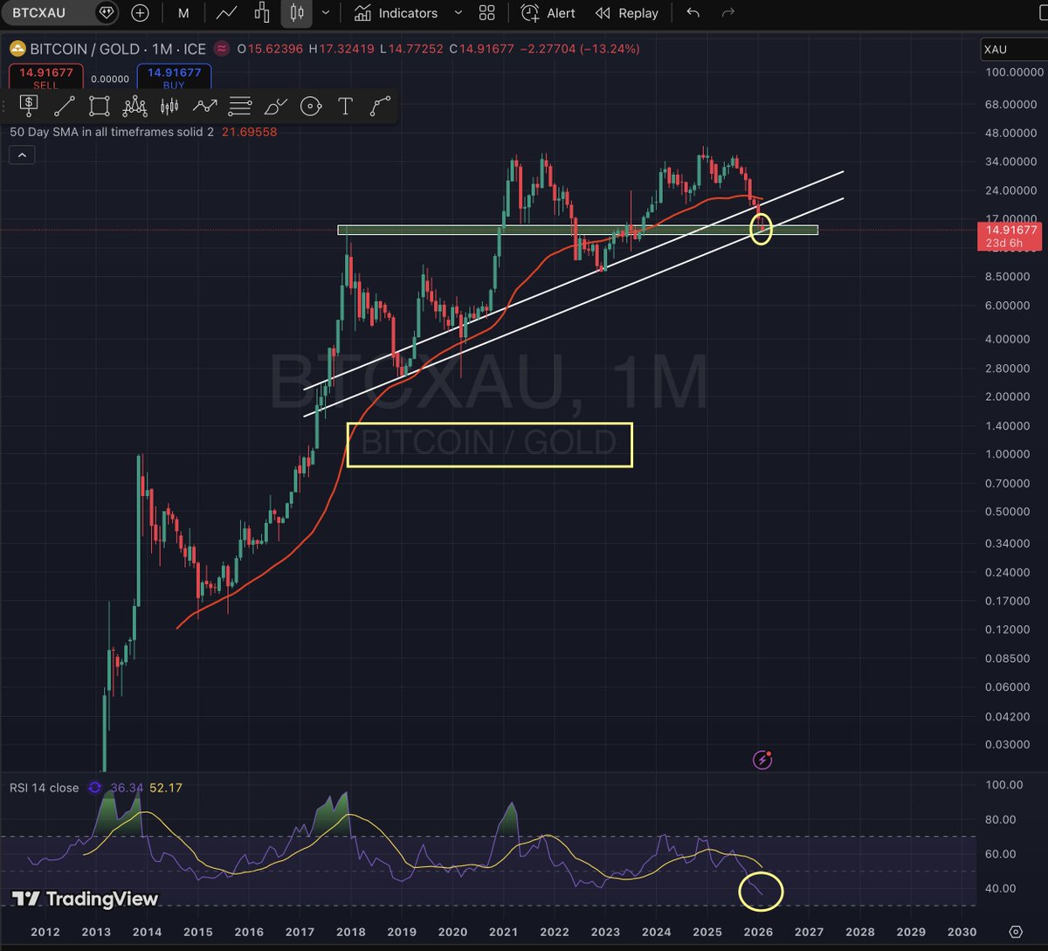The width and height of the screenshot is (1048, 951).
Task: Select the circle drawing tool
Action: pyautogui.click(x=310, y=107)
